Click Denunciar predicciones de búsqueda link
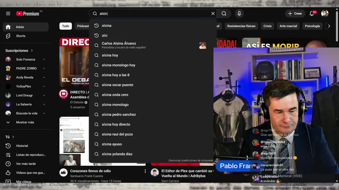Viewport: 339px width, 190px height. point(191,160)
